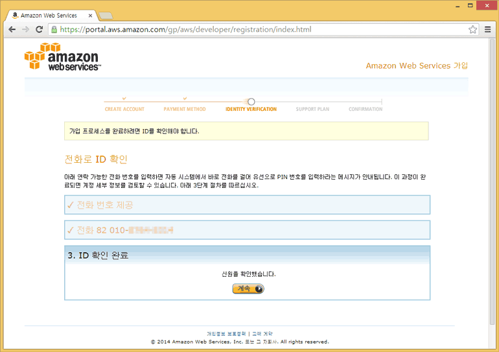The height and width of the screenshot is (352, 499).
Task: Open the 고객 계약 footer link
Action: tap(262, 333)
